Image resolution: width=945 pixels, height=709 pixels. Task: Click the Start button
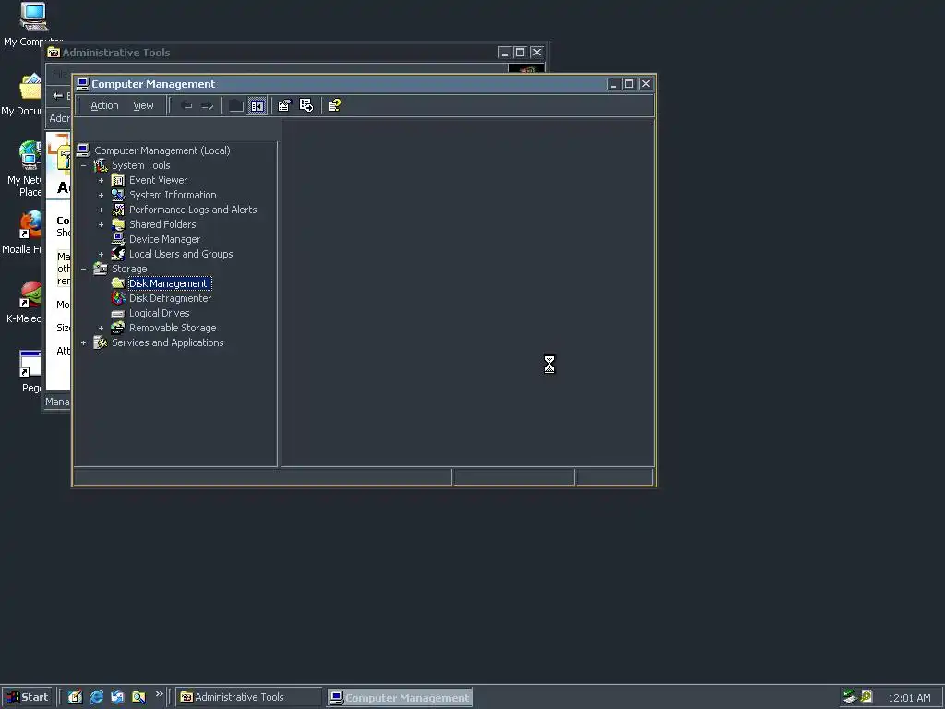coord(27,697)
